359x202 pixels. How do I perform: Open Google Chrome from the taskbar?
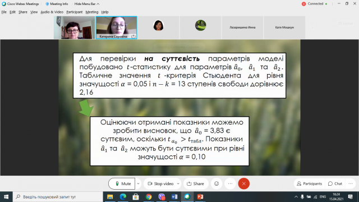click(149, 197)
